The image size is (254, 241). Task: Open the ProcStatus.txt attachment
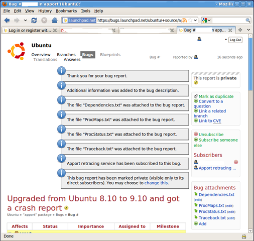coord(212,211)
